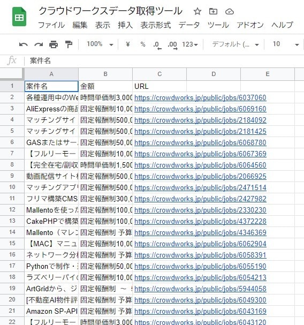The image size is (304, 325).
Task: Increase decimal places
Action: coord(172,45)
